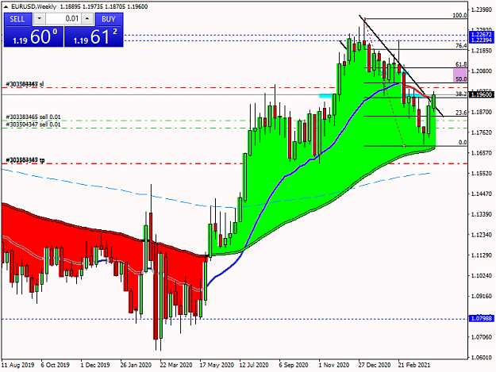Click the EURUSD,Weekly chart title text
Viewport: 496px width, 372px height.
[33, 6]
